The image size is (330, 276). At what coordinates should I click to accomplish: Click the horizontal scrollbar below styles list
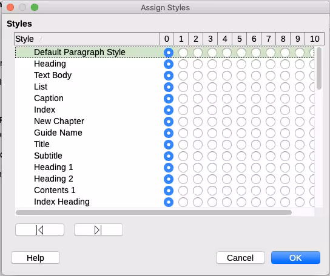(154, 212)
